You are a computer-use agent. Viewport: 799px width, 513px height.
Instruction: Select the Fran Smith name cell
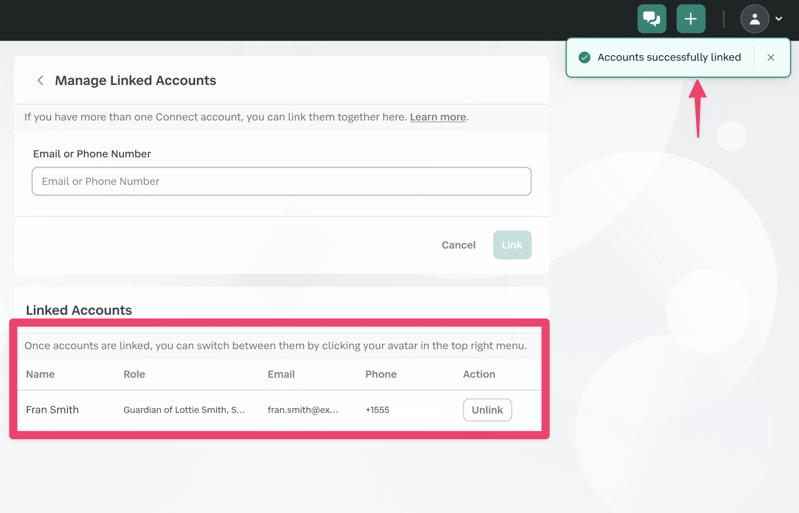tap(52, 410)
